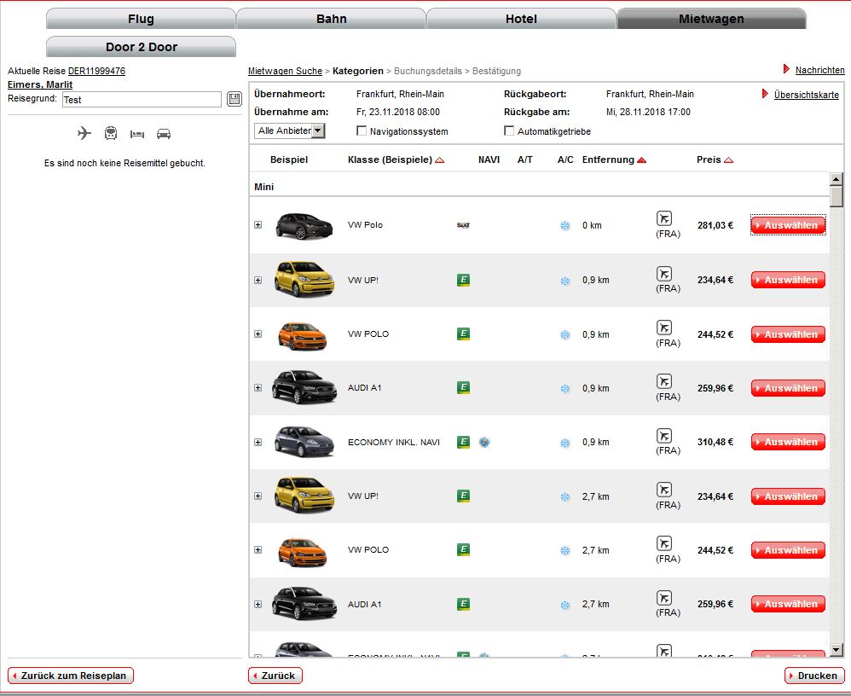Enable the Navigationssystem checkbox
Image resolution: width=851 pixels, height=696 pixels.
tap(362, 130)
